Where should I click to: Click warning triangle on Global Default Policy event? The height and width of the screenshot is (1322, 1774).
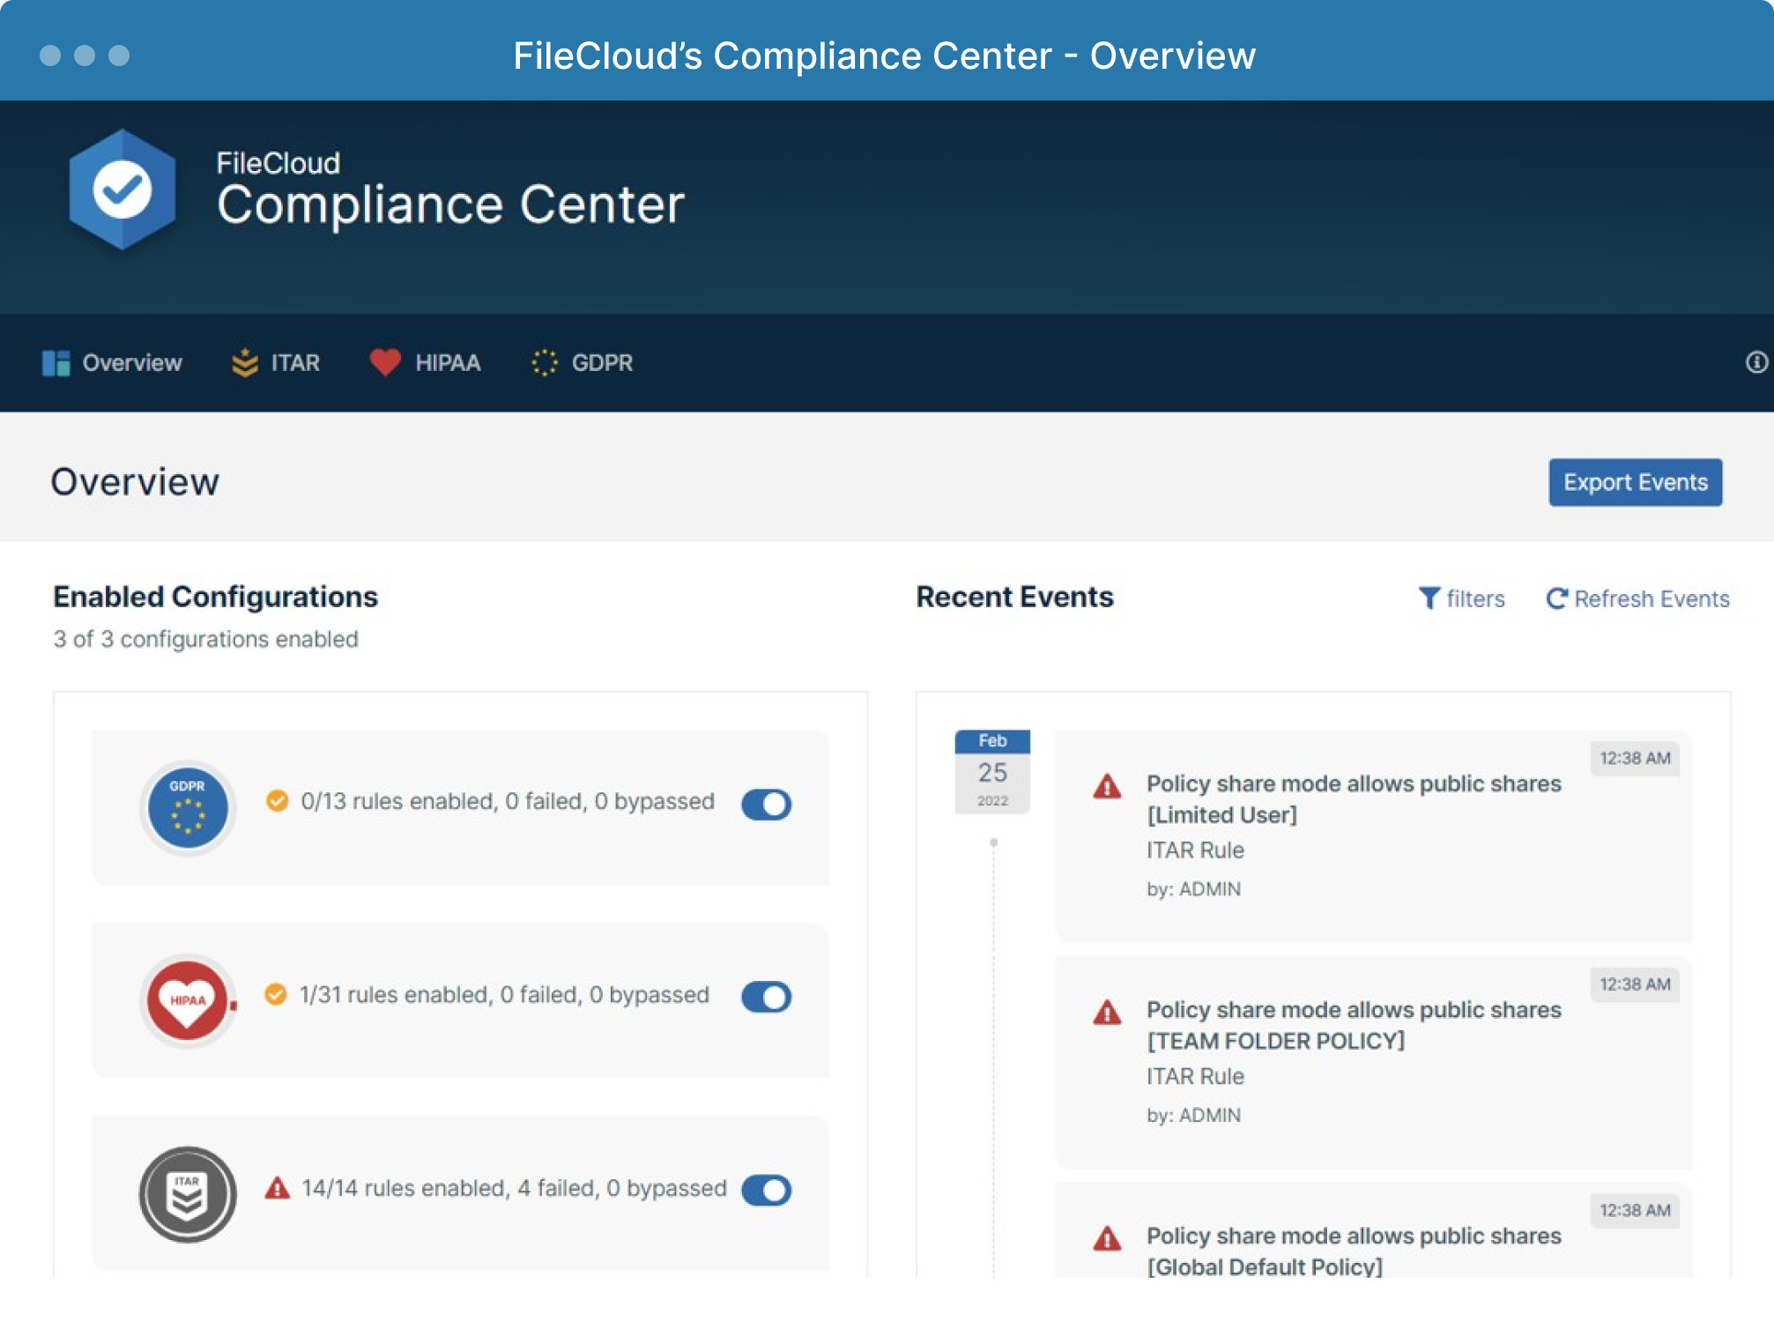[1107, 1238]
